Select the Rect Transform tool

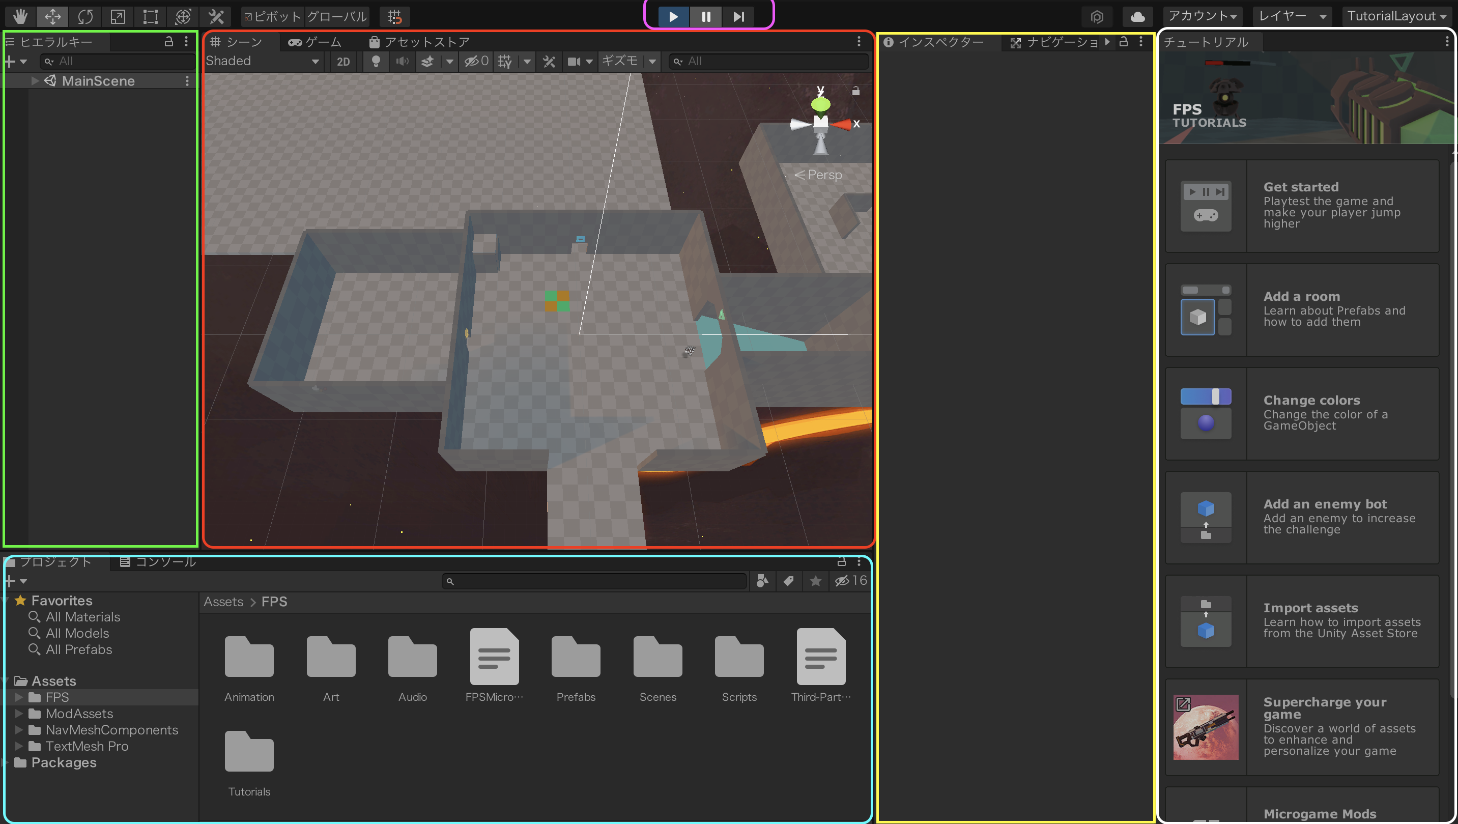[150, 16]
